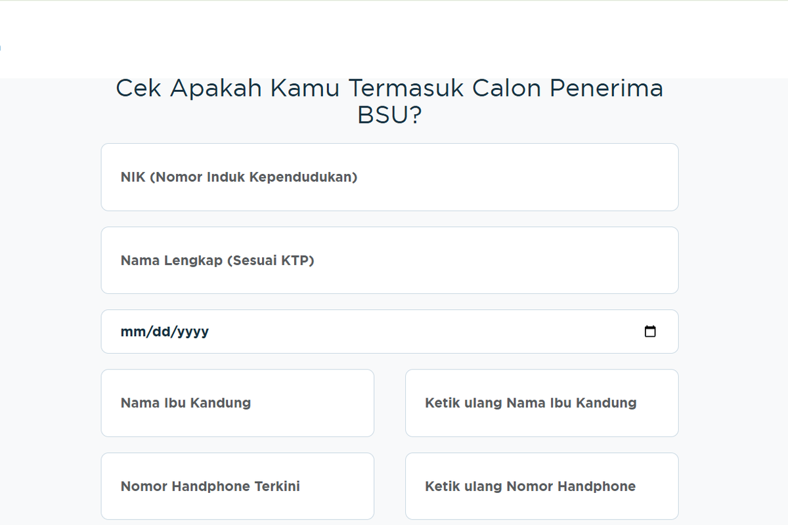
Task: Focus the Nama Lengkap (Sesuai KTP) field
Action: (x=389, y=261)
